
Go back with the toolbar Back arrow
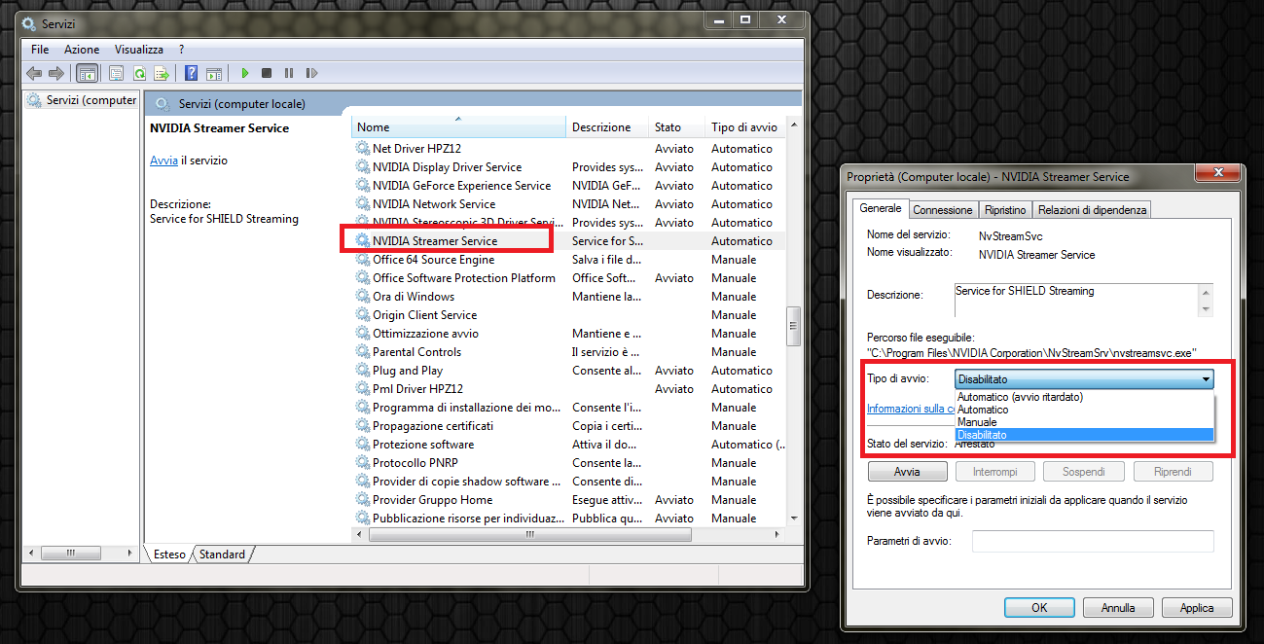(x=34, y=73)
